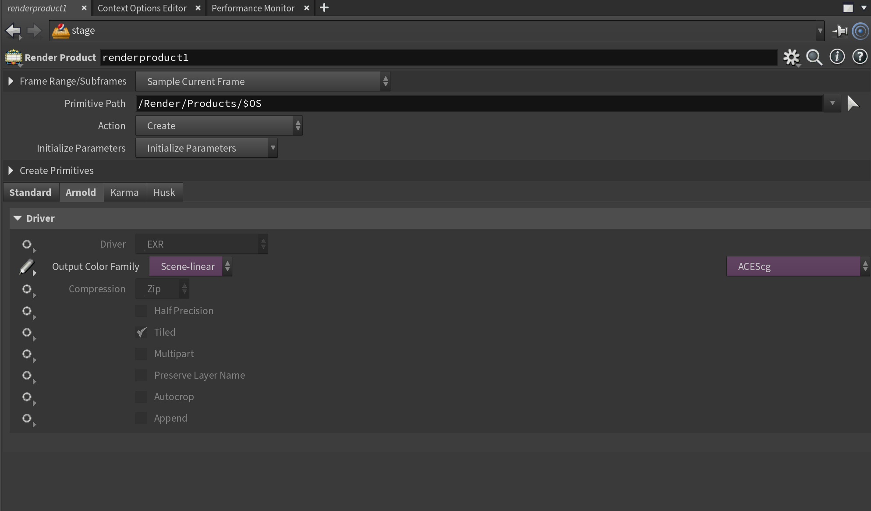
Task: Enable the Half Precision checkbox
Action: click(141, 311)
